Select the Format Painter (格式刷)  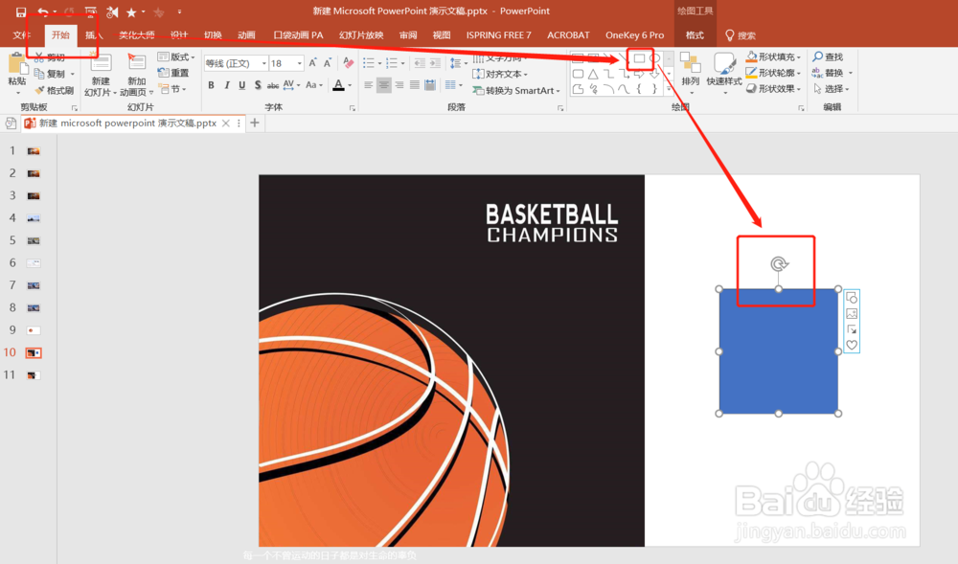click(x=55, y=90)
